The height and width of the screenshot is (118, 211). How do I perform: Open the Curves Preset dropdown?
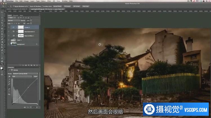[x=25, y=74]
